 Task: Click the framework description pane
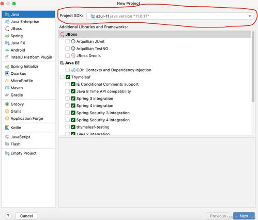point(157,172)
